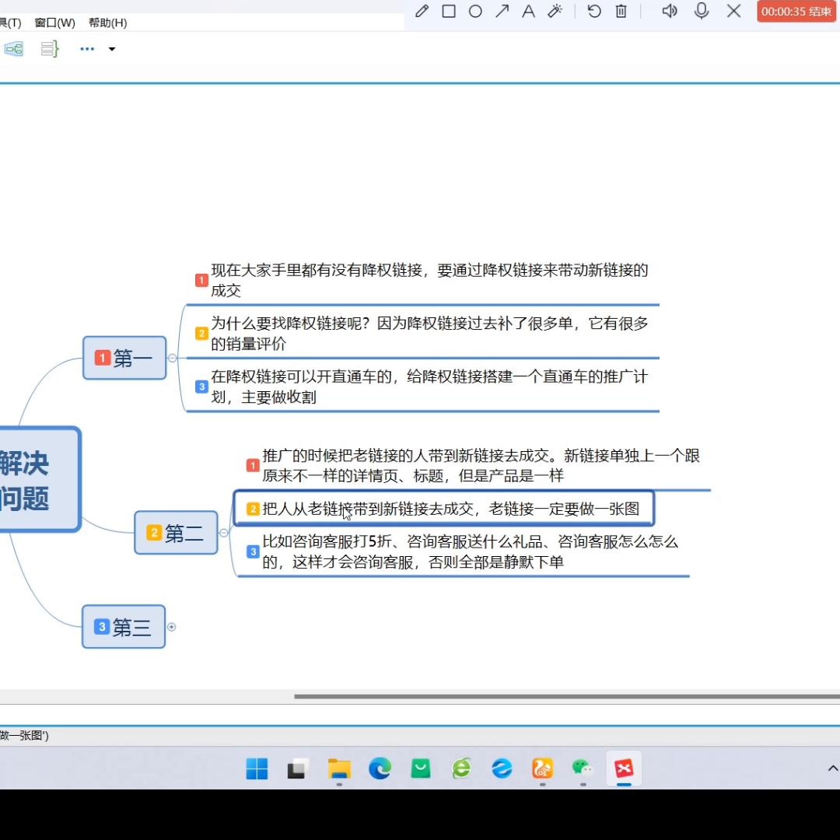Click the horizontal scrollbar of the map
This screenshot has width=840, height=840.
coord(567,696)
